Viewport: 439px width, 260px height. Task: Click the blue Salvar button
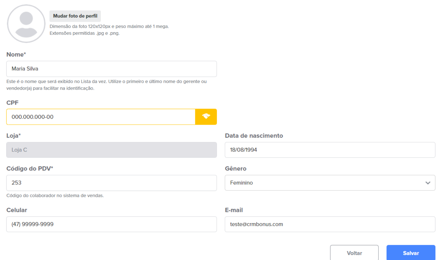click(x=411, y=253)
